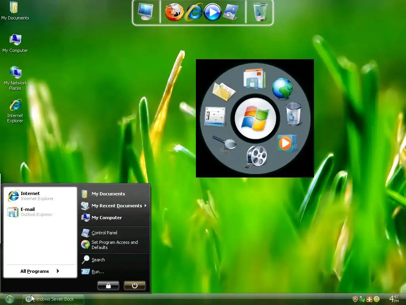Open orange play media icon in circle dock
406x305 pixels.
(x=286, y=143)
